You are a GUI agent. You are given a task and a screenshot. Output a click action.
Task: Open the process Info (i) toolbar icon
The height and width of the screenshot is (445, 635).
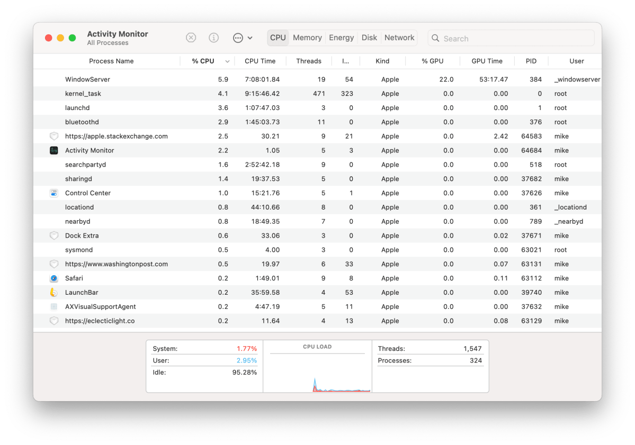tap(213, 38)
